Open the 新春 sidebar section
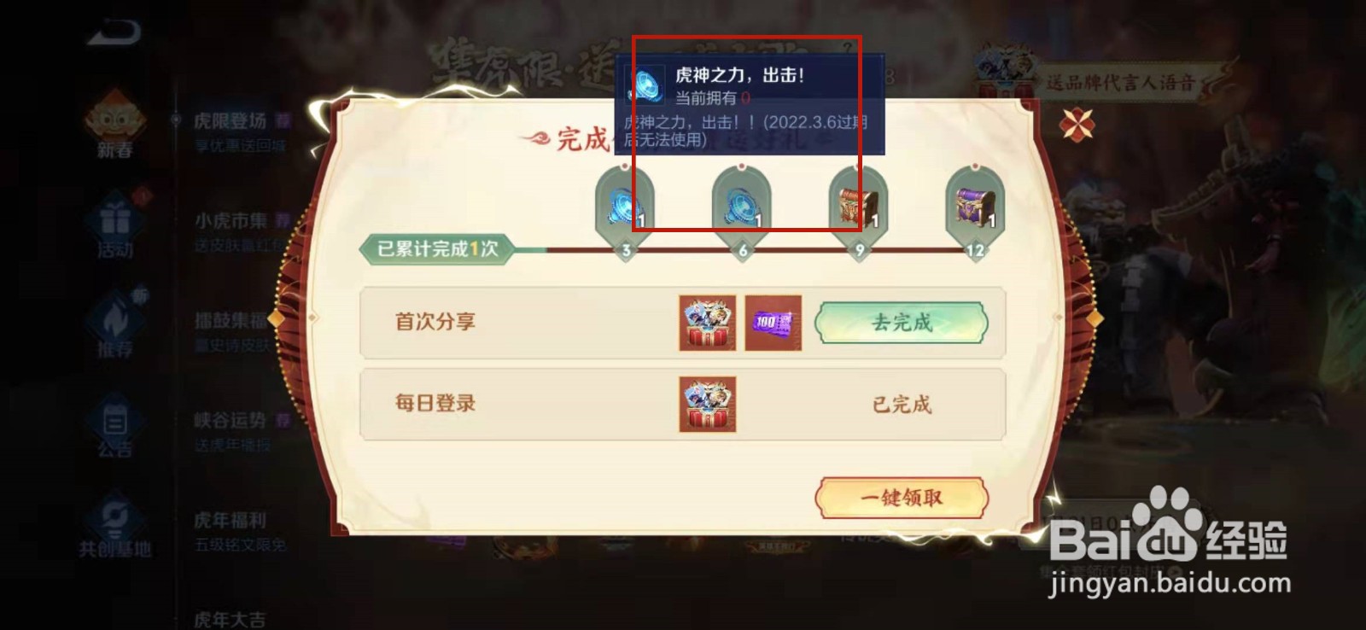1366x630 pixels. coord(114,125)
